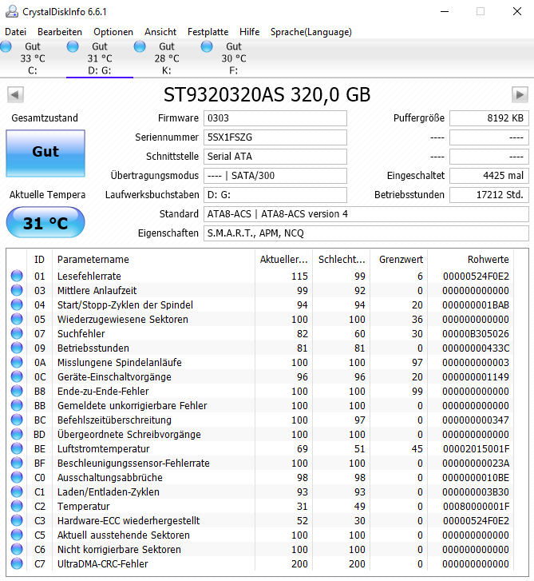Image resolution: width=534 pixels, height=581 pixels.
Task: Click the ID column header
Action: pos(39,260)
